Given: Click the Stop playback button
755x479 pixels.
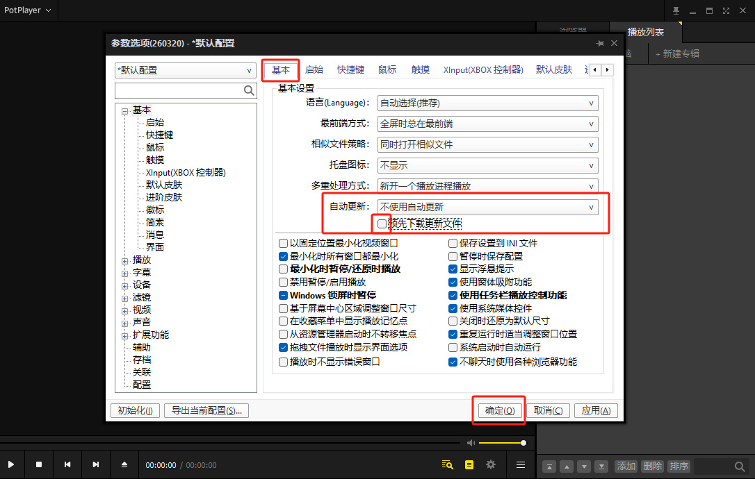Looking at the screenshot, I should 39,464.
